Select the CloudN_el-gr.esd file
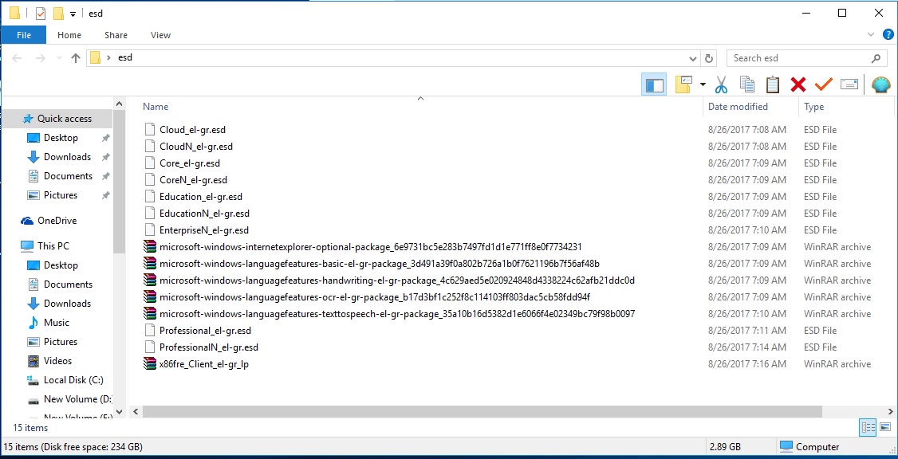The width and height of the screenshot is (898, 459). (x=196, y=147)
